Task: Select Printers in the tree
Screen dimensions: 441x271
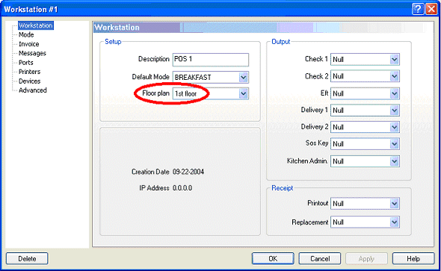Action: coord(30,72)
